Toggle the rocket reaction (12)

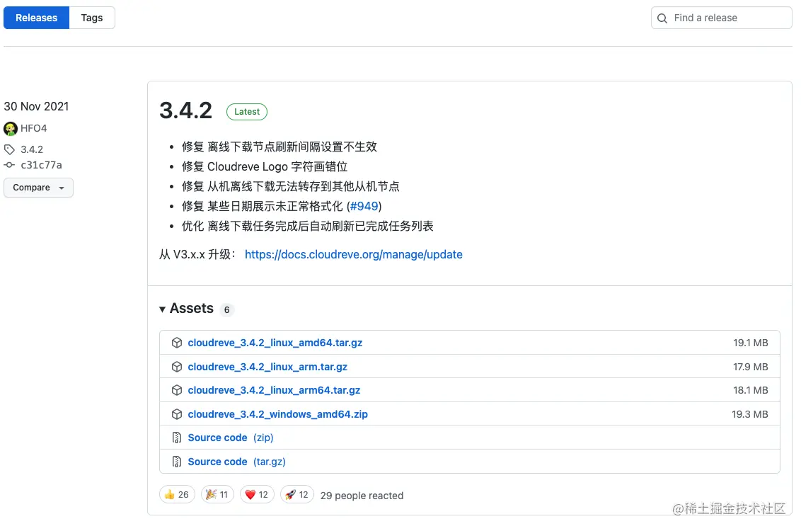point(296,495)
